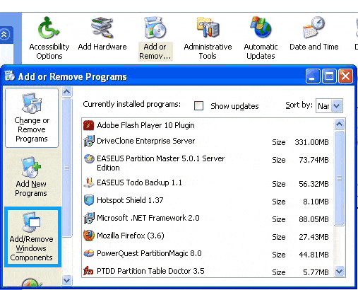358x290 pixels.
Task: Click the PowerQuest PartitionMagic icon
Action: (x=89, y=253)
